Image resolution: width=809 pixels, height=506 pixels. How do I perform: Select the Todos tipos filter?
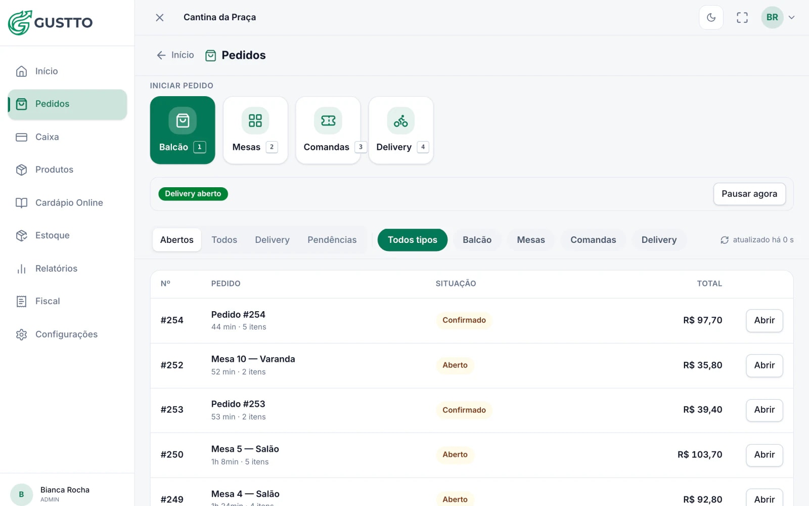coord(413,240)
